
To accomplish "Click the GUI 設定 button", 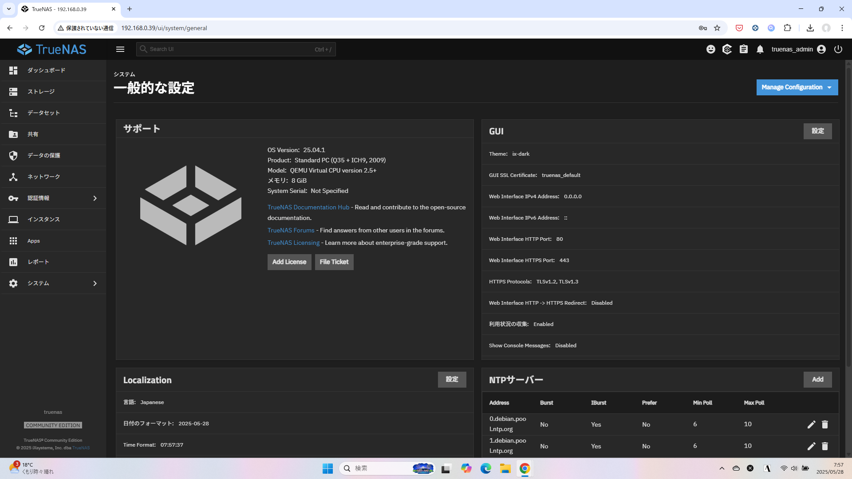I will [x=817, y=131].
